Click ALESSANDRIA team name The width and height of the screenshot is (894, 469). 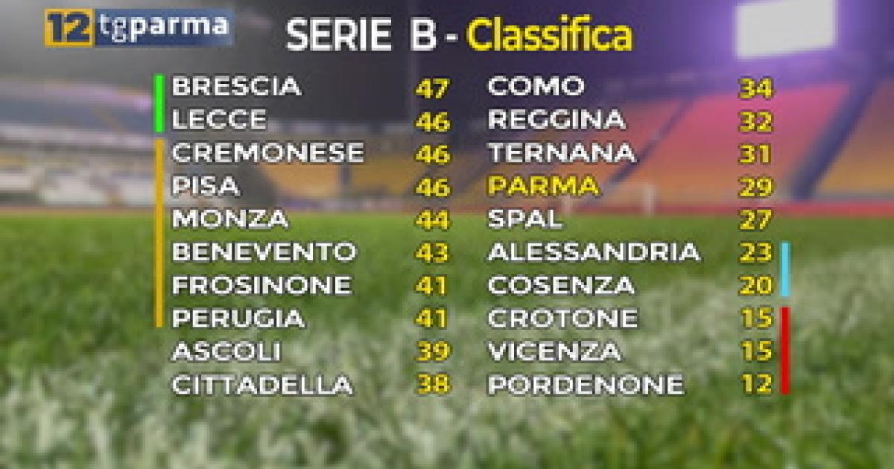[x=594, y=252]
